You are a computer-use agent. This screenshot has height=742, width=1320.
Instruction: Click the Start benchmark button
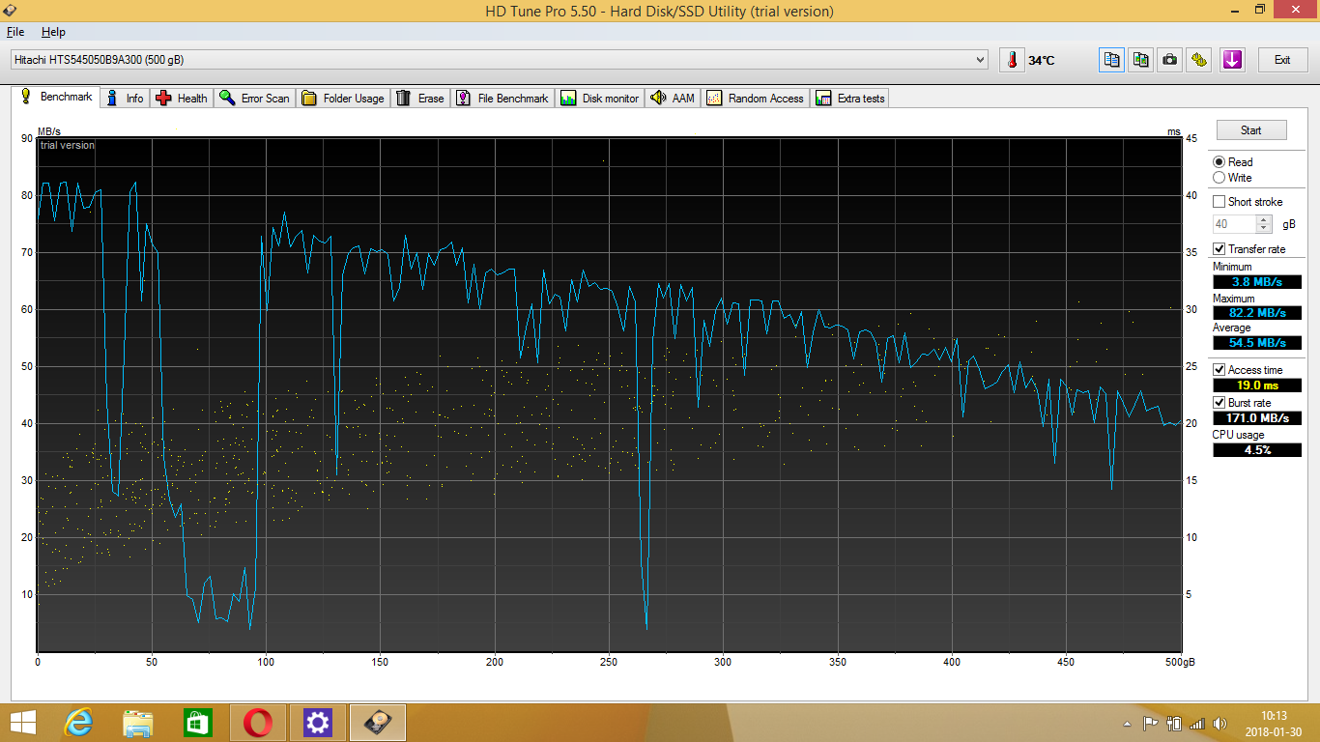(x=1251, y=130)
